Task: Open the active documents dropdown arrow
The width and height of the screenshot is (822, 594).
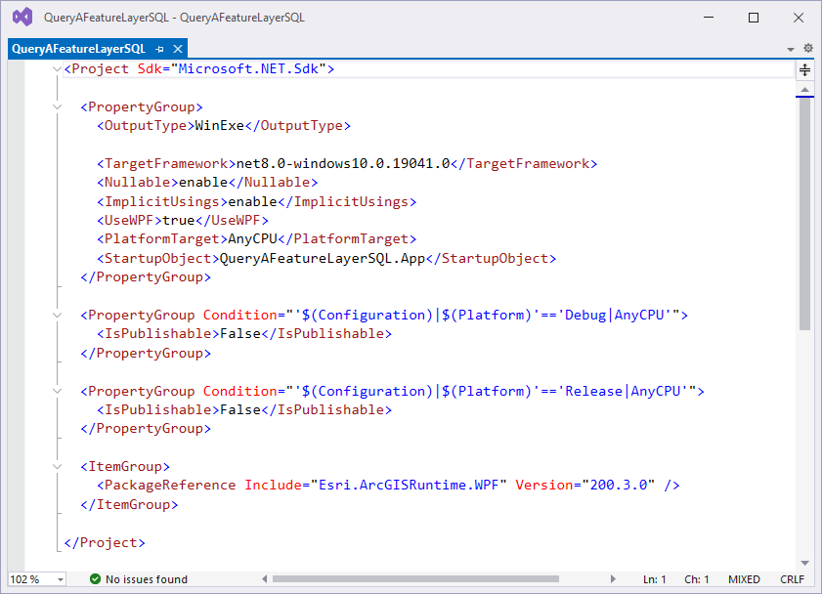Action: pos(791,49)
